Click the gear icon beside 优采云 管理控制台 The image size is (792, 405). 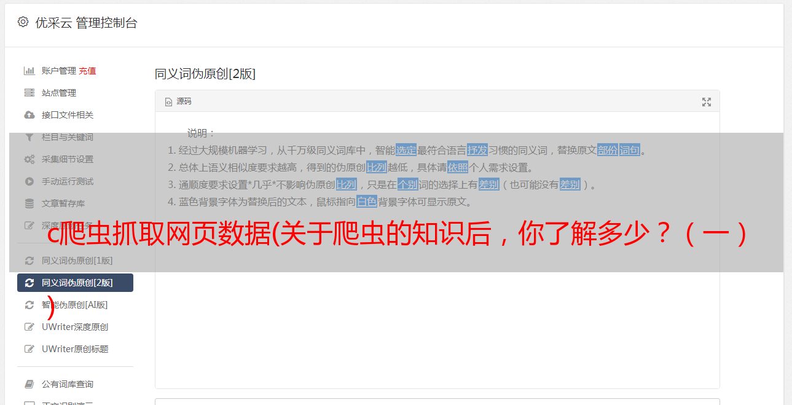coord(23,22)
